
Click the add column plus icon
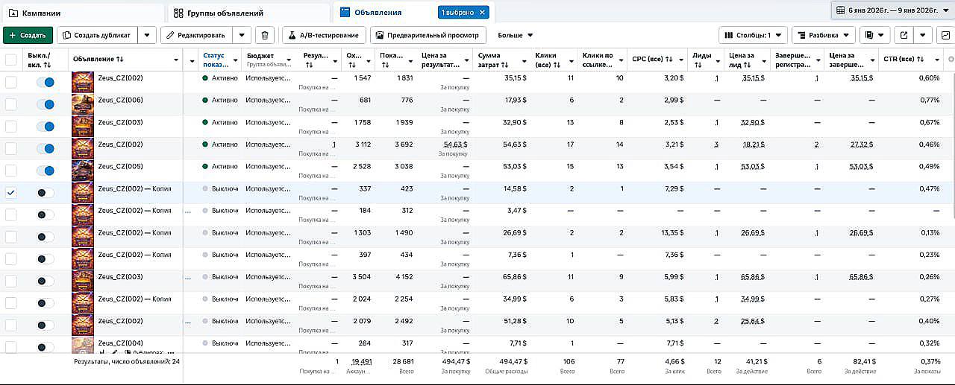pos(951,60)
